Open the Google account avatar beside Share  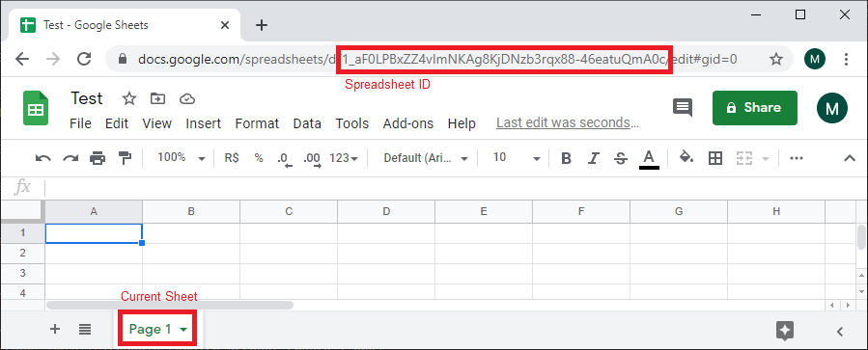pyautogui.click(x=832, y=108)
